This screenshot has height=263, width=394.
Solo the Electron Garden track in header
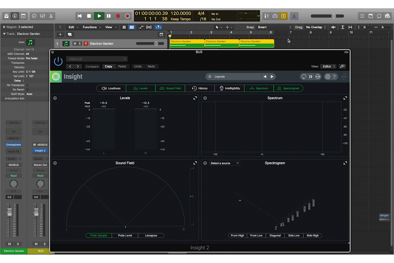[80, 43]
